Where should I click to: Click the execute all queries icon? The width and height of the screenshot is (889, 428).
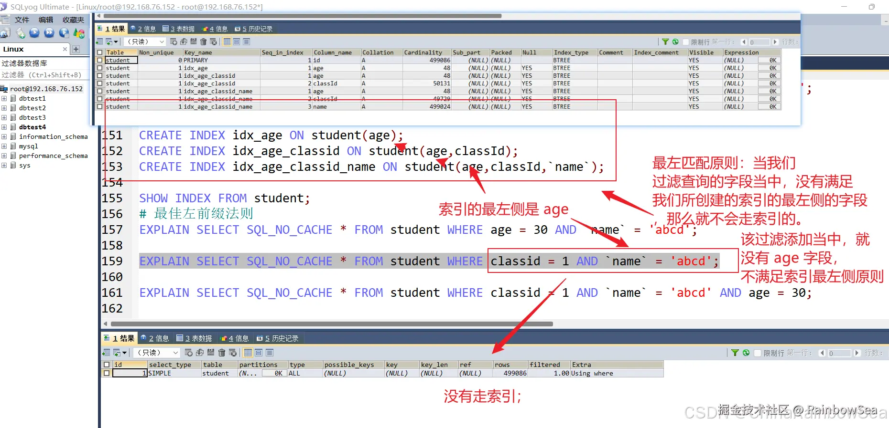point(49,33)
